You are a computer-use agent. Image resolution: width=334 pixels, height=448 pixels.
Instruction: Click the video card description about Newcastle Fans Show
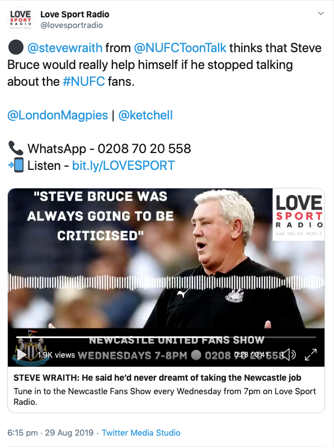(164, 396)
